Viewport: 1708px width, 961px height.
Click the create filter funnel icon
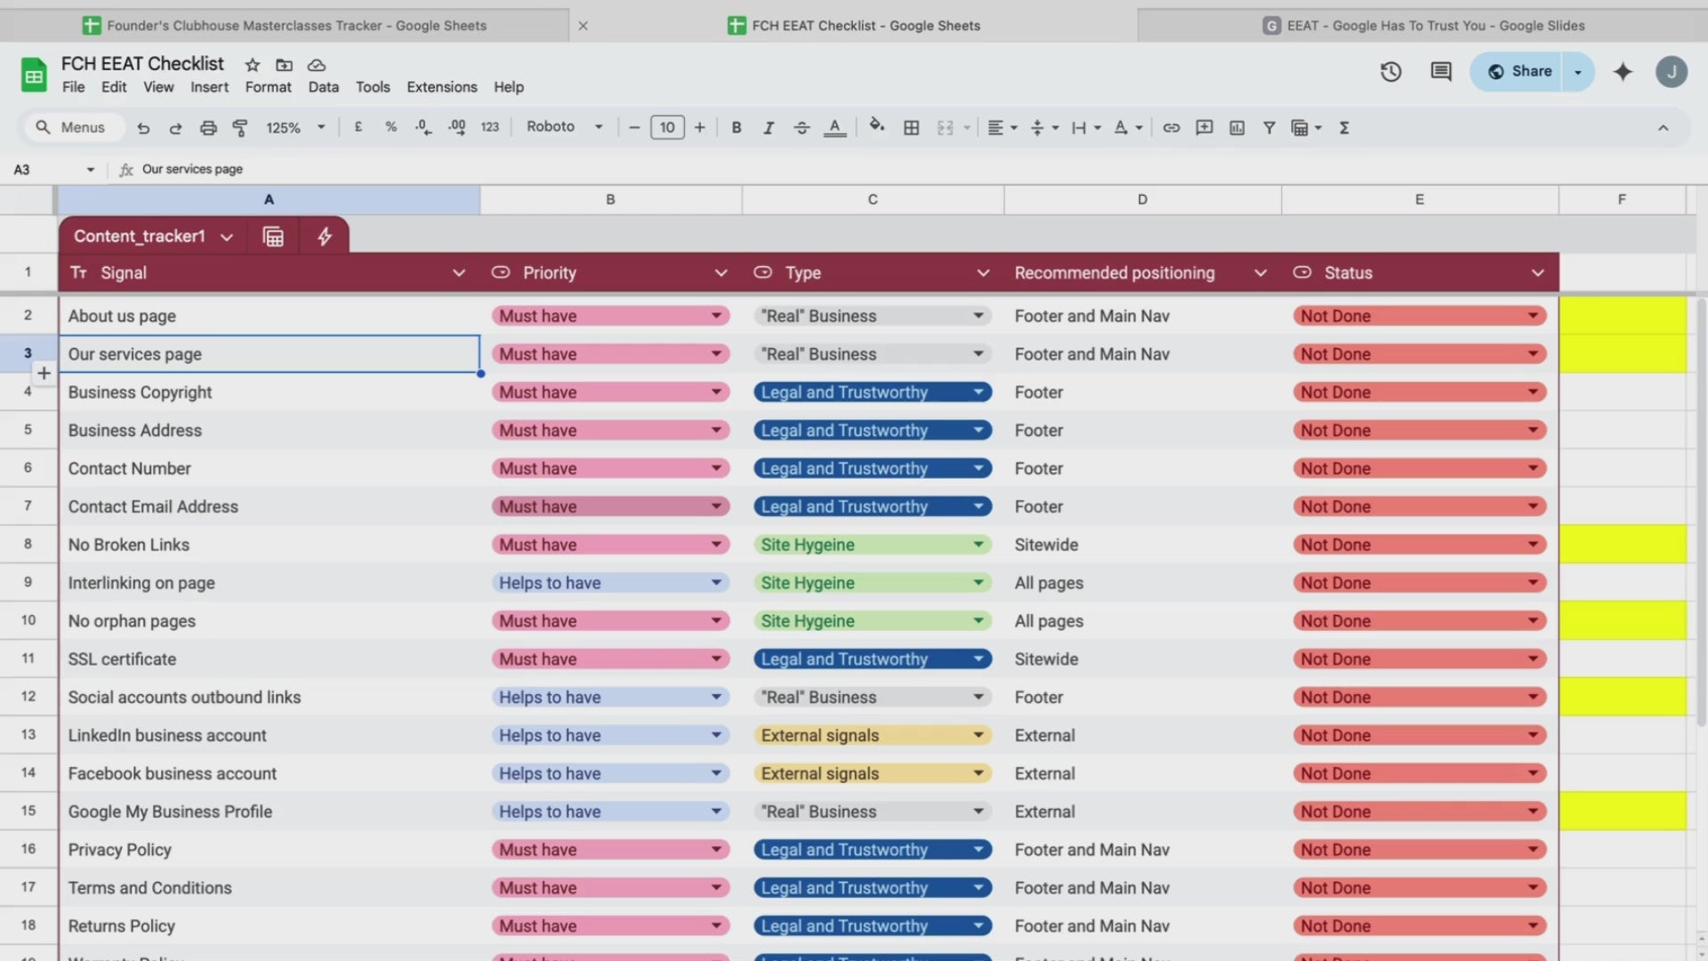1269,128
